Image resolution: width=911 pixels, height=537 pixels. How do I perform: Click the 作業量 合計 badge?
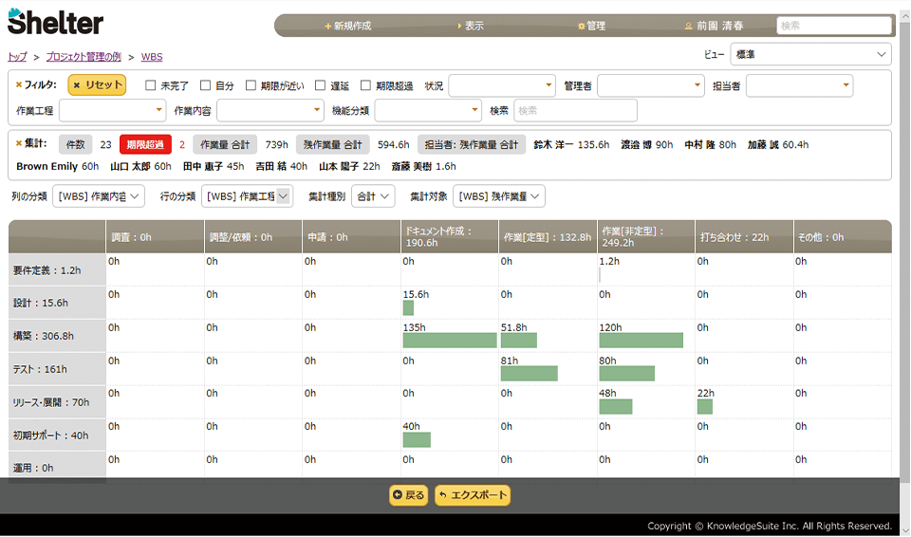pyautogui.click(x=225, y=145)
